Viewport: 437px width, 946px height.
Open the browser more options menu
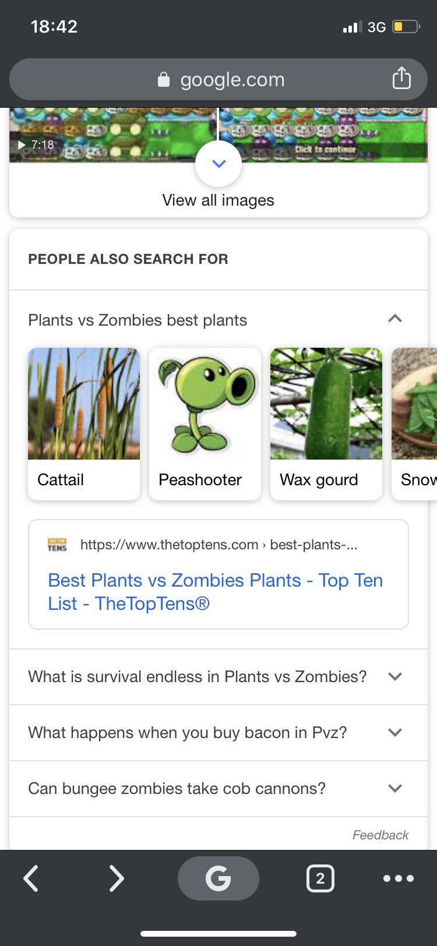pos(399,878)
